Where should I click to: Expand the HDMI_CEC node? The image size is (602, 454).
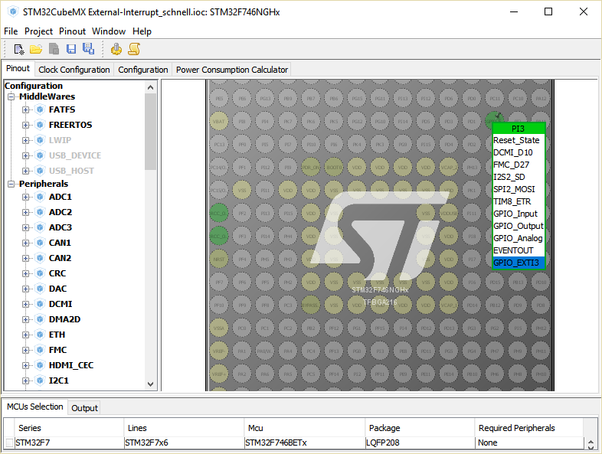25,366
